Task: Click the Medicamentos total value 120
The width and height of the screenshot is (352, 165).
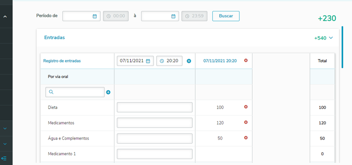Action: pos(323,123)
